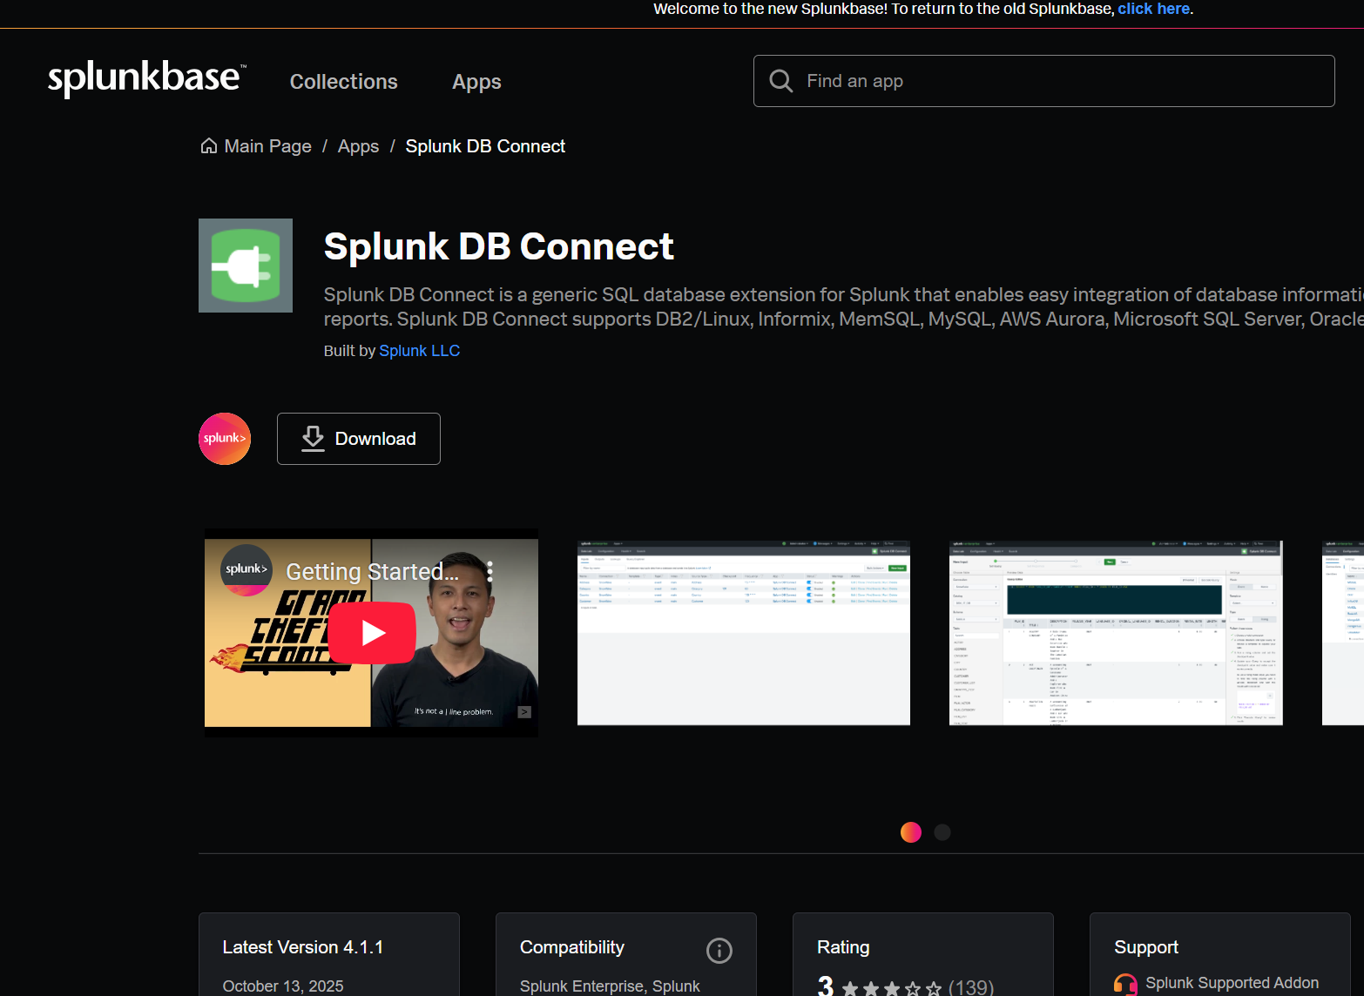Click the search magnifier icon
The image size is (1364, 996).
(781, 81)
